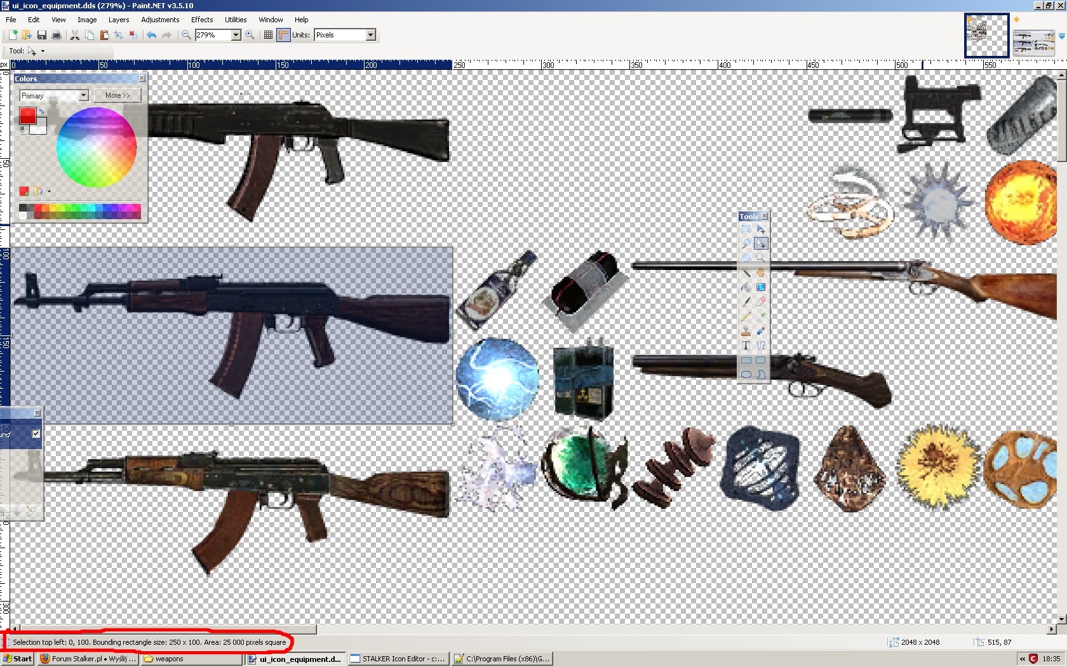Viewport: 1067px width, 667px height.
Task: Select the Pencil tool
Action: click(746, 316)
